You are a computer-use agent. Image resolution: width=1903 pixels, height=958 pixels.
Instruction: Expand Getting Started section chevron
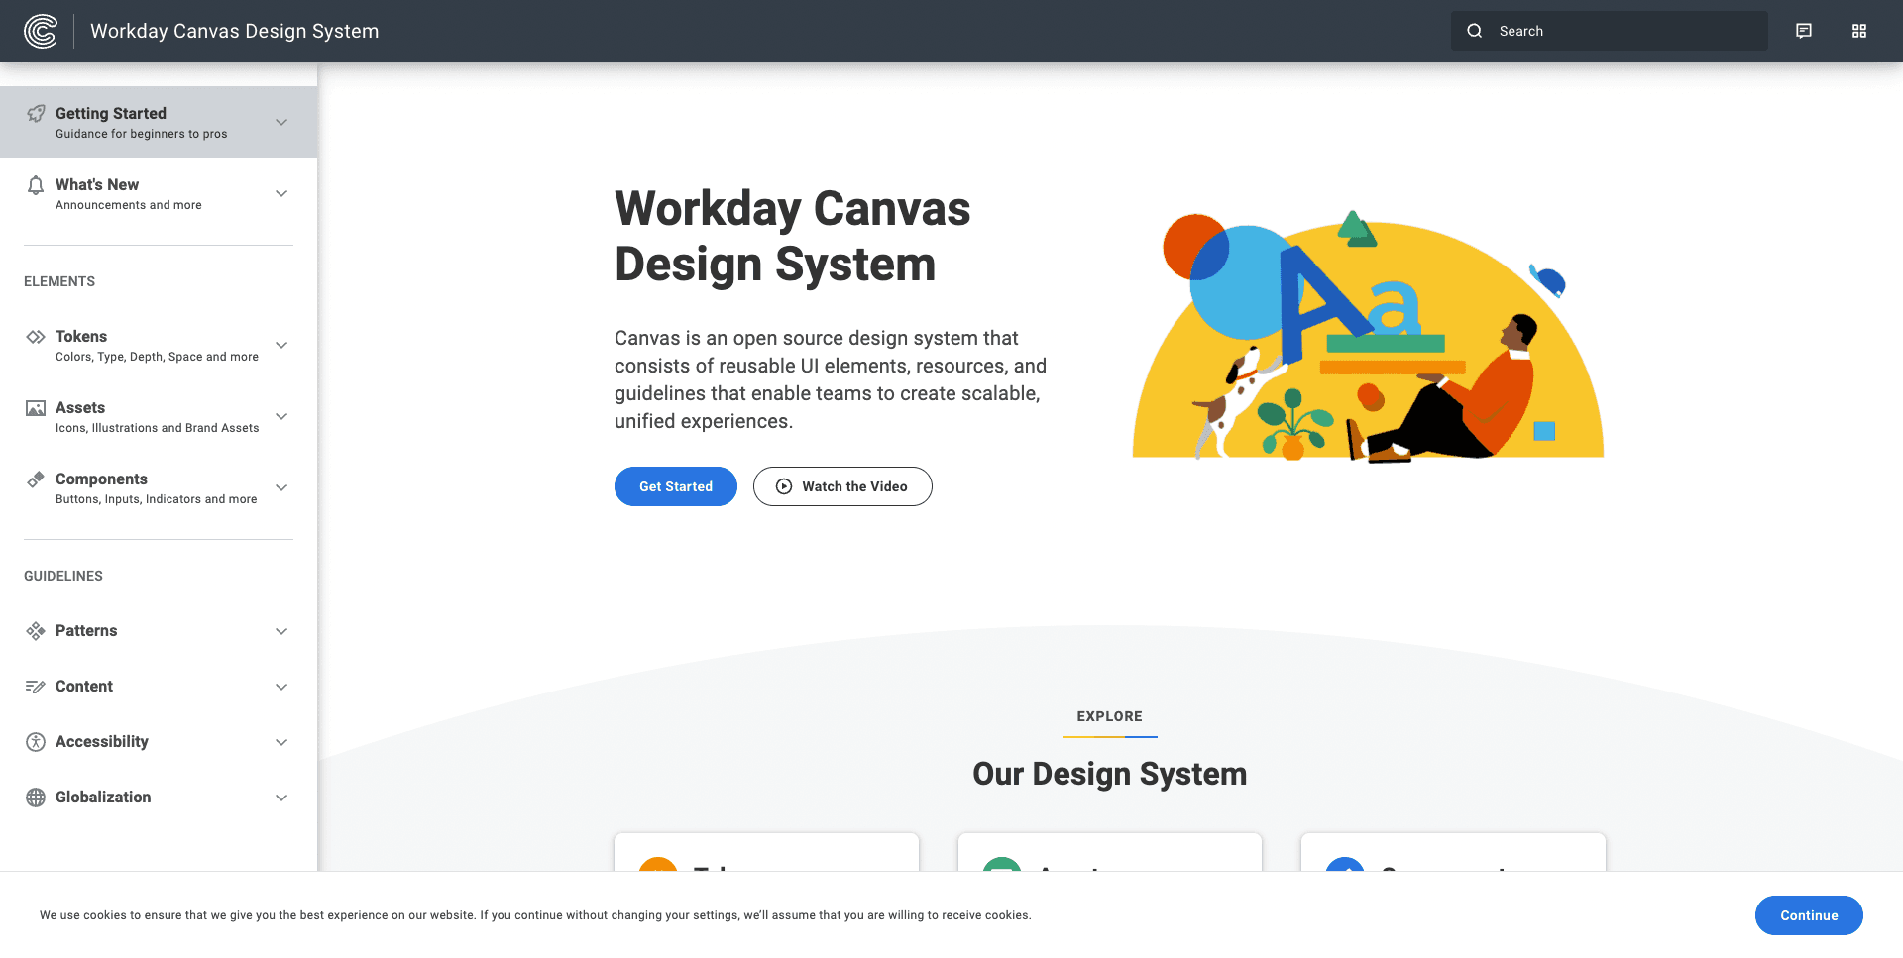coord(281,122)
